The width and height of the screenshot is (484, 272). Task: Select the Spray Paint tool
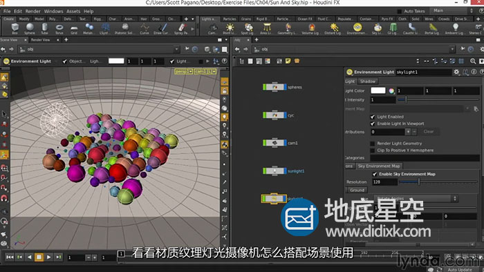point(181,28)
